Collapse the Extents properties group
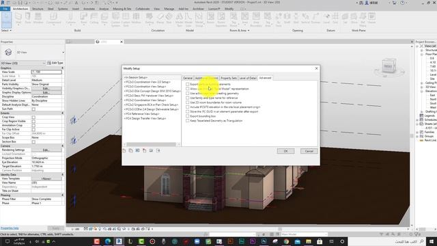The height and width of the screenshot is (246, 437). (x=62, y=113)
